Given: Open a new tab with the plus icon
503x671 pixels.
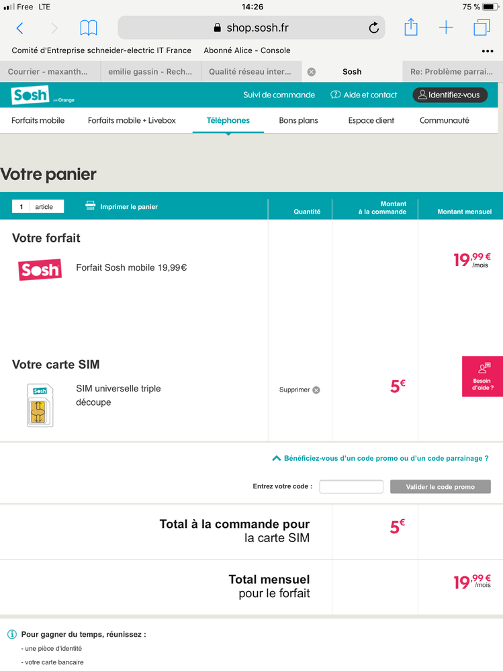Looking at the screenshot, I should [446, 28].
